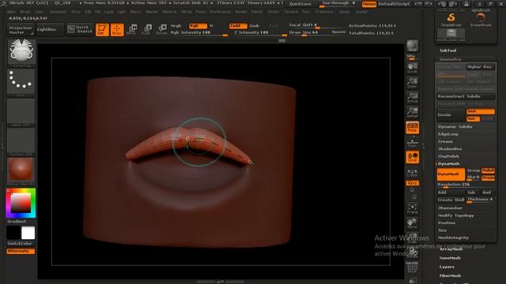Viewport: 506px width, 284px height.
Task: Open the Preferences menu
Action: pyautogui.click(x=220, y=12)
